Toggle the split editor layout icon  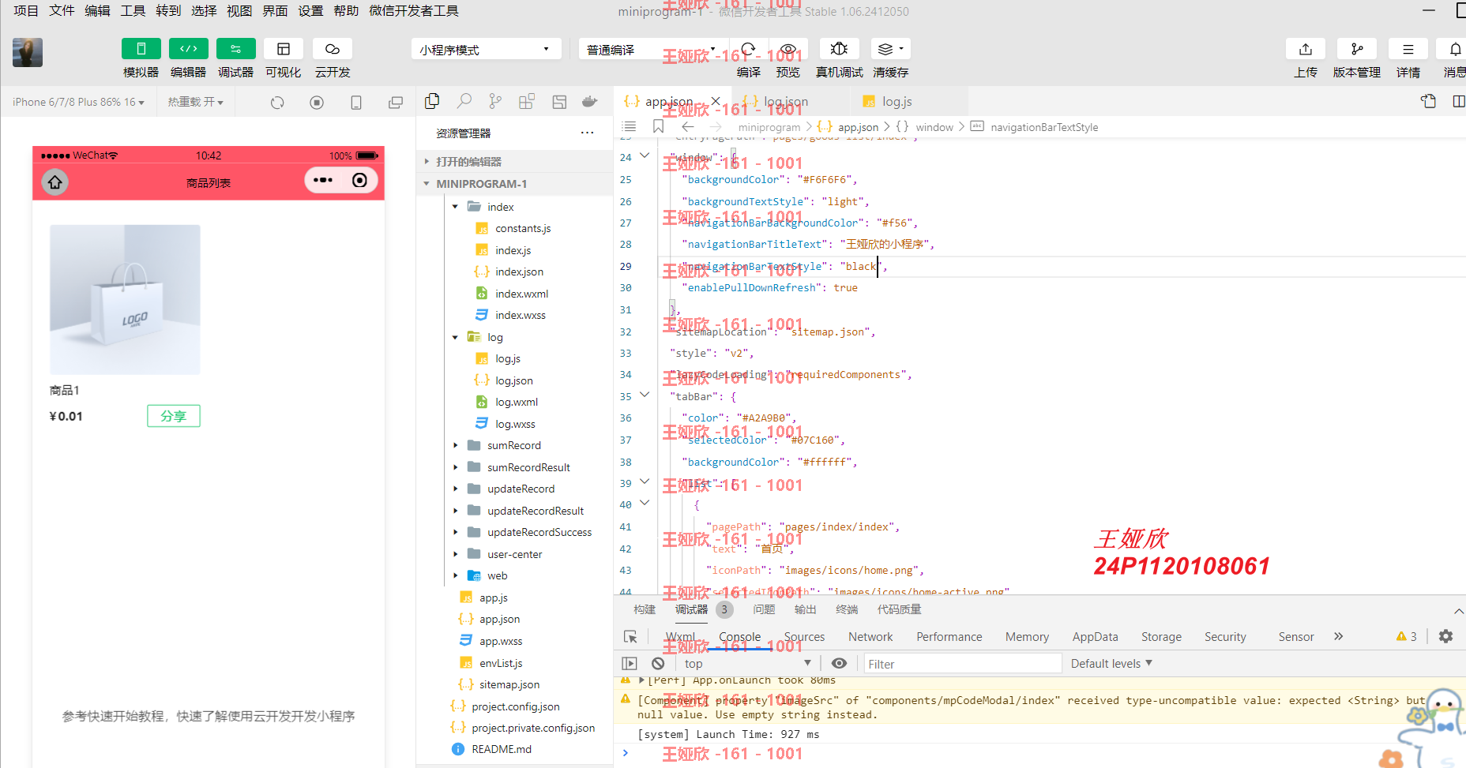click(1458, 101)
